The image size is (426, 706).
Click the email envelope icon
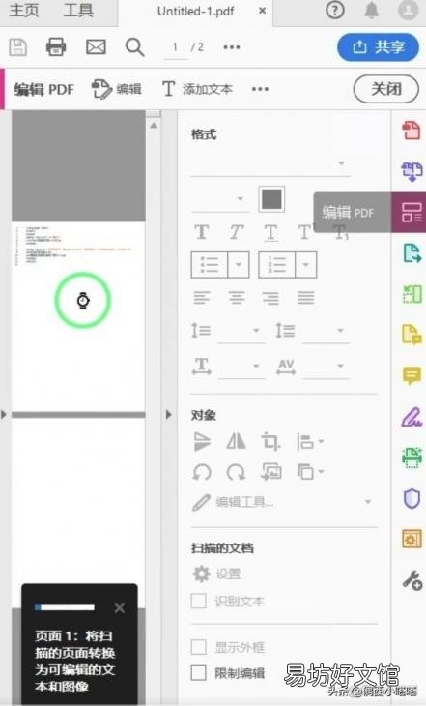pyautogui.click(x=96, y=46)
